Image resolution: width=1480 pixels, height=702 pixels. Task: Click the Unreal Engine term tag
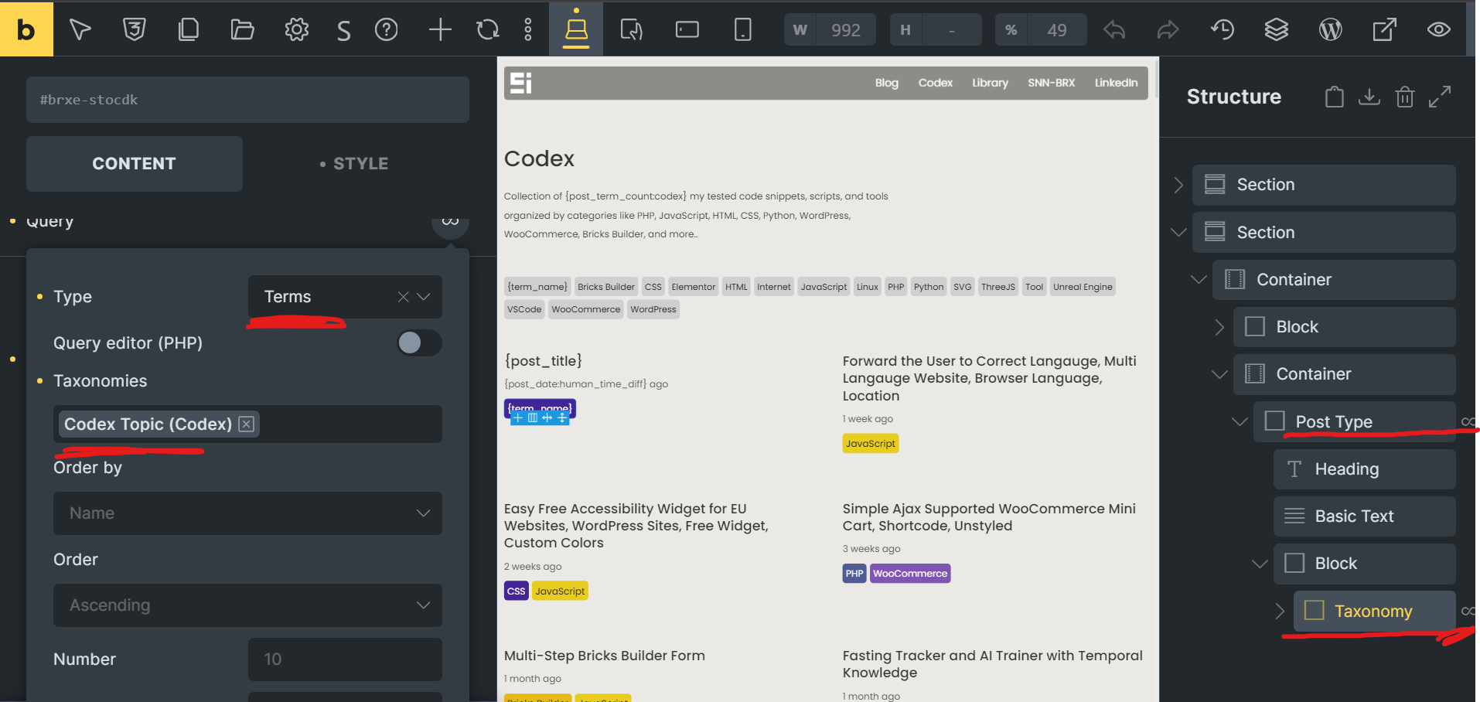pyautogui.click(x=1083, y=287)
